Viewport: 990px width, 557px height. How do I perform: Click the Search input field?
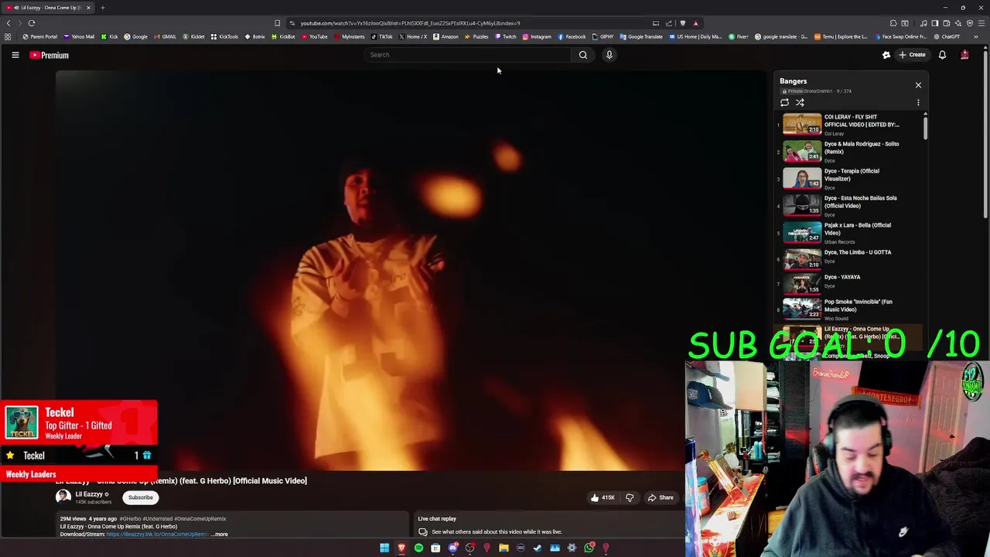(x=468, y=55)
